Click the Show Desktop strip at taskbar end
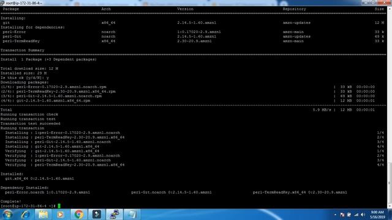Screen dimensions: 392x220 pyautogui.click(x=390, y=215)
